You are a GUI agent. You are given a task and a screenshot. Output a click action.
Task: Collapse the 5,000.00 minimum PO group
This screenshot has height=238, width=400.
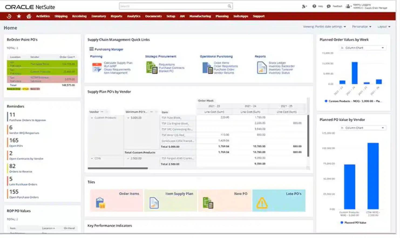click(x=128, y=118)
